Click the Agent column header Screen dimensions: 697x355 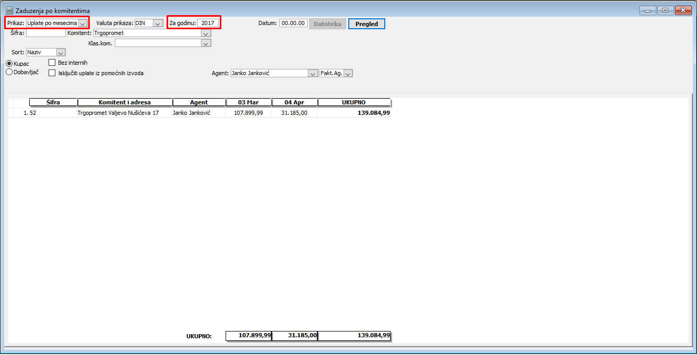(x=199, y=102)
